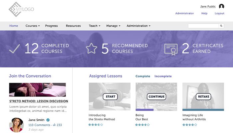Click the recommended courses star icon

click(92, 48)
